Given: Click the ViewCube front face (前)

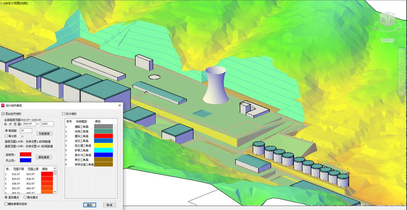Looking at the screenshot, I should (384, 19).
